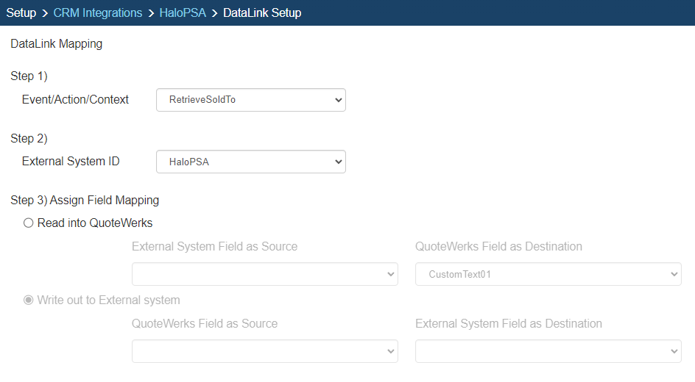Screen dimensions: 695x382
Task: Open the CustomText01 QuoteWerks destination dropdown
Action: click(548, 274)
